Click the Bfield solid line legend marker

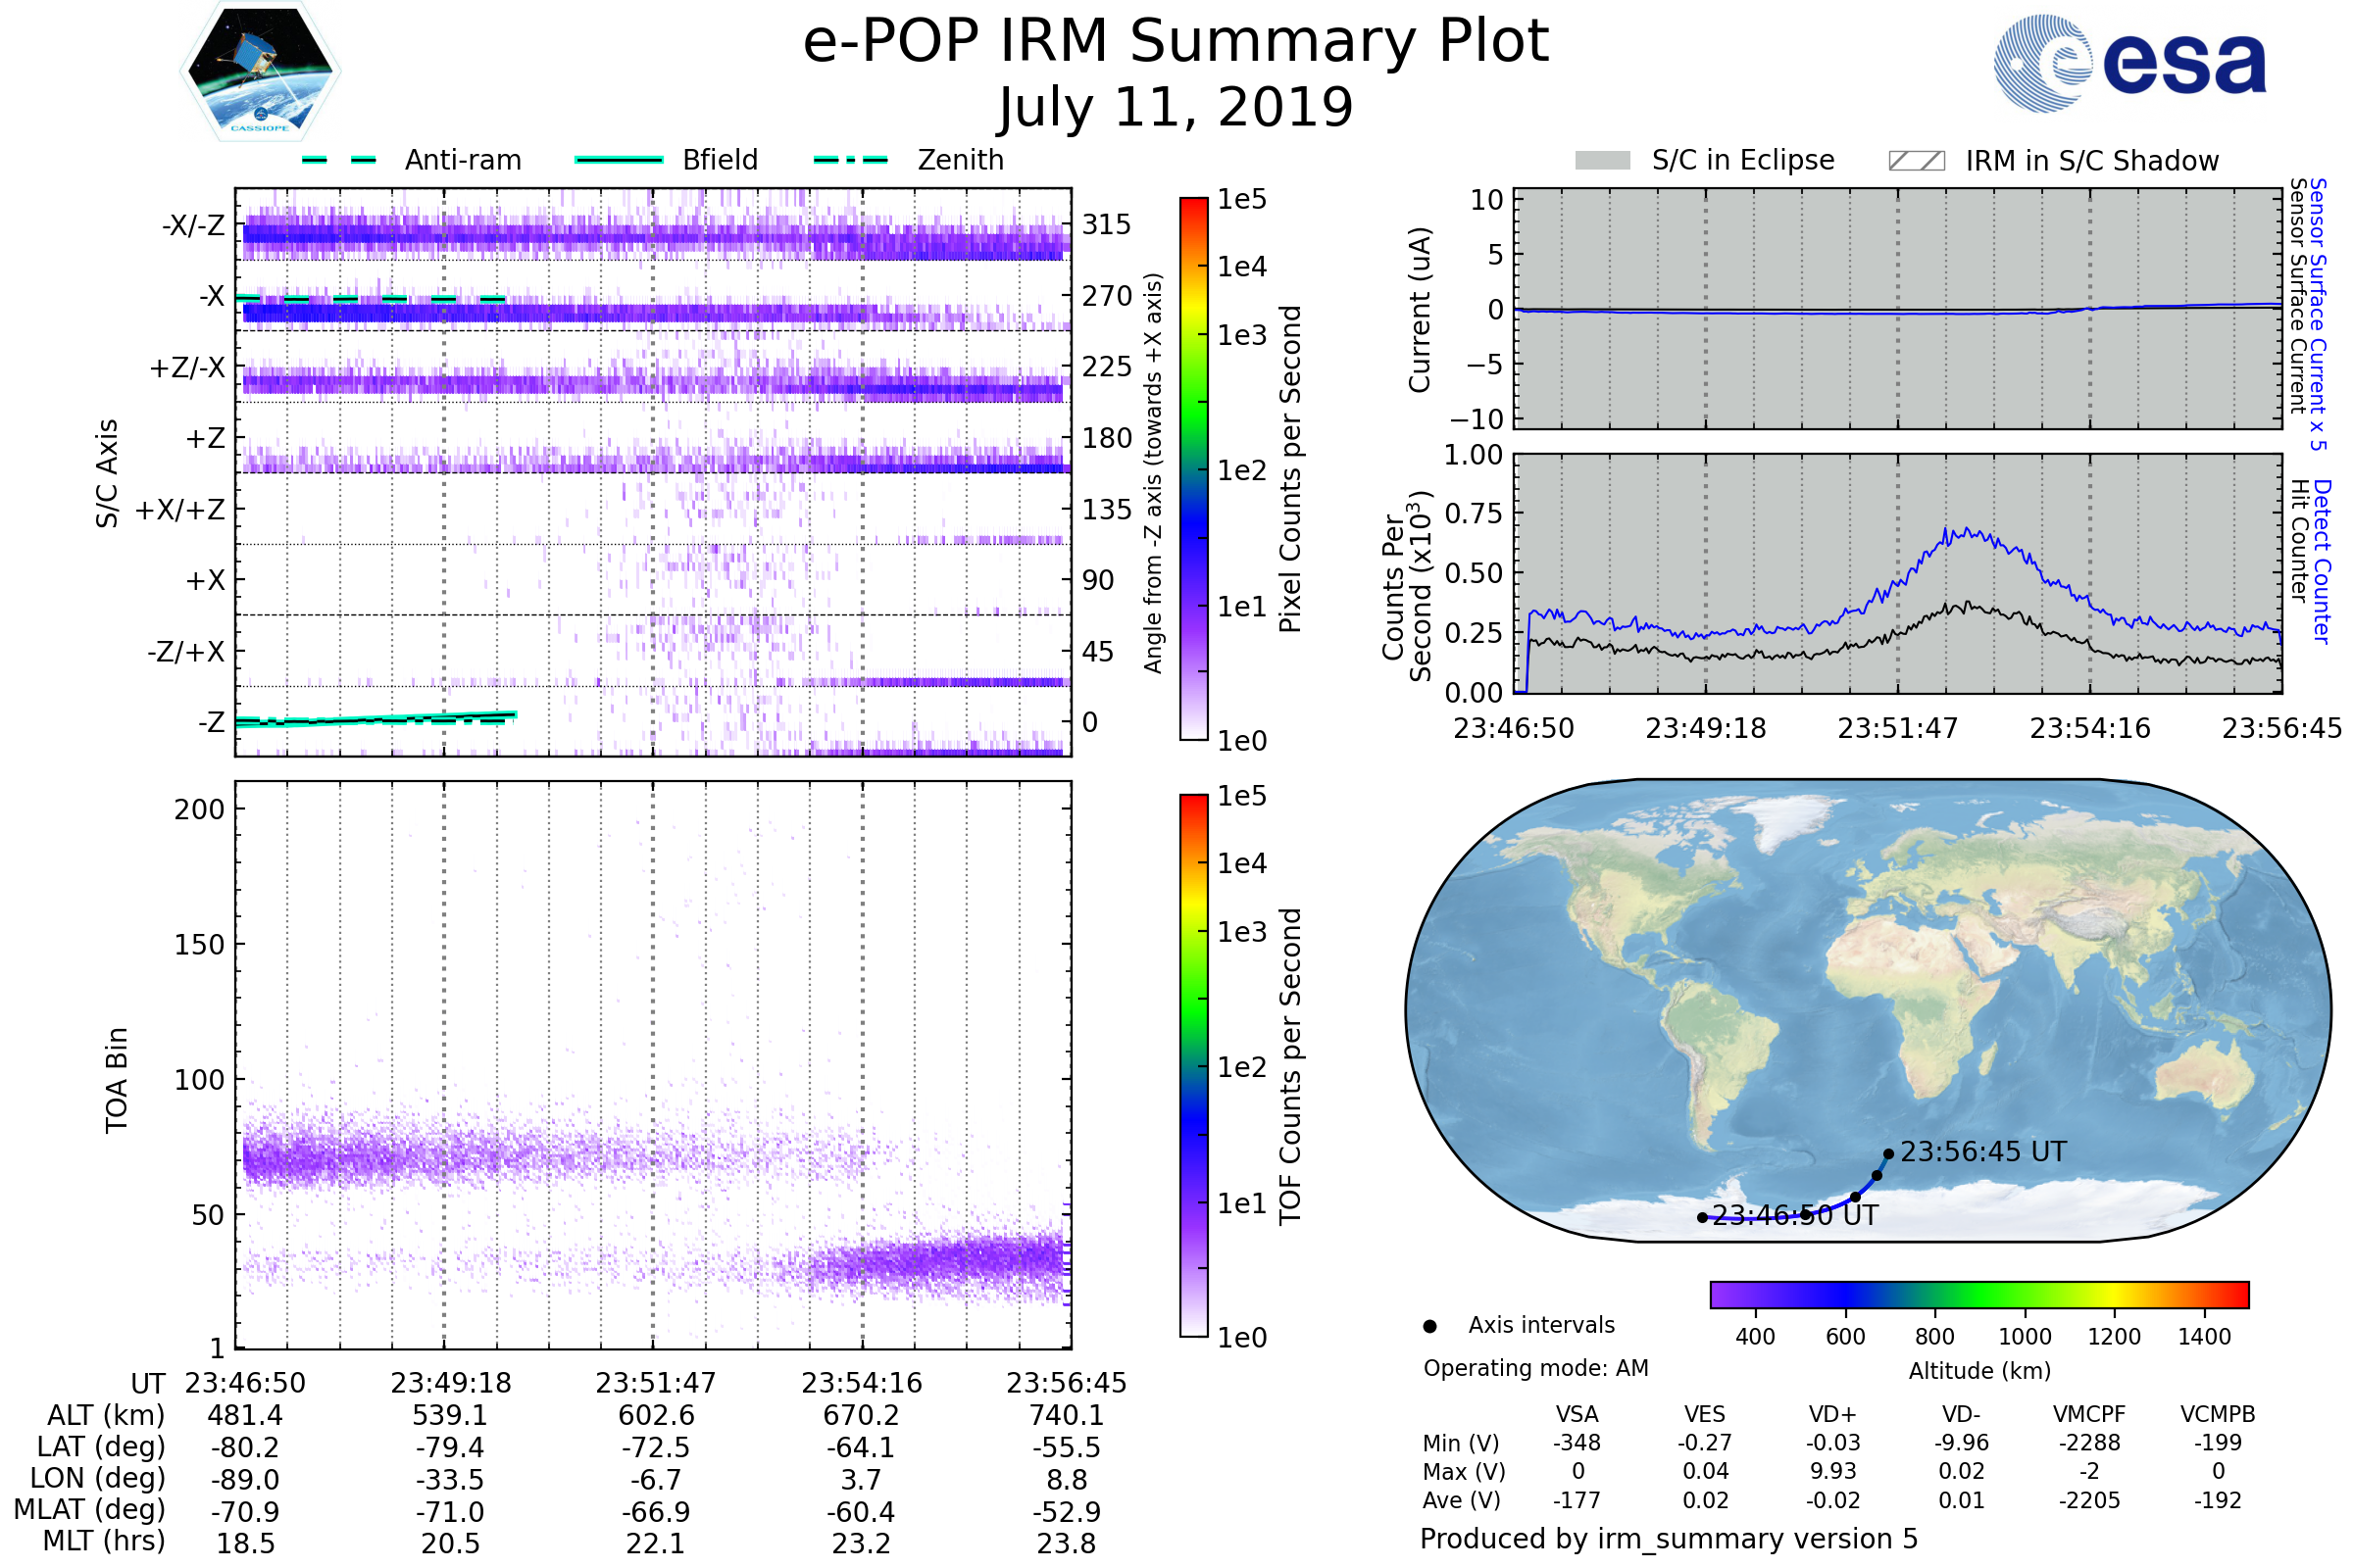pos(620,160)
